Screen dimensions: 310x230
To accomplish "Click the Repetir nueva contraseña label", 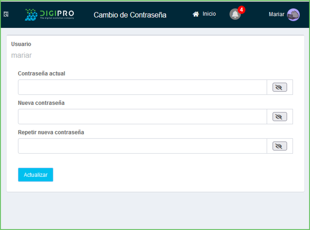I will 51,132.
